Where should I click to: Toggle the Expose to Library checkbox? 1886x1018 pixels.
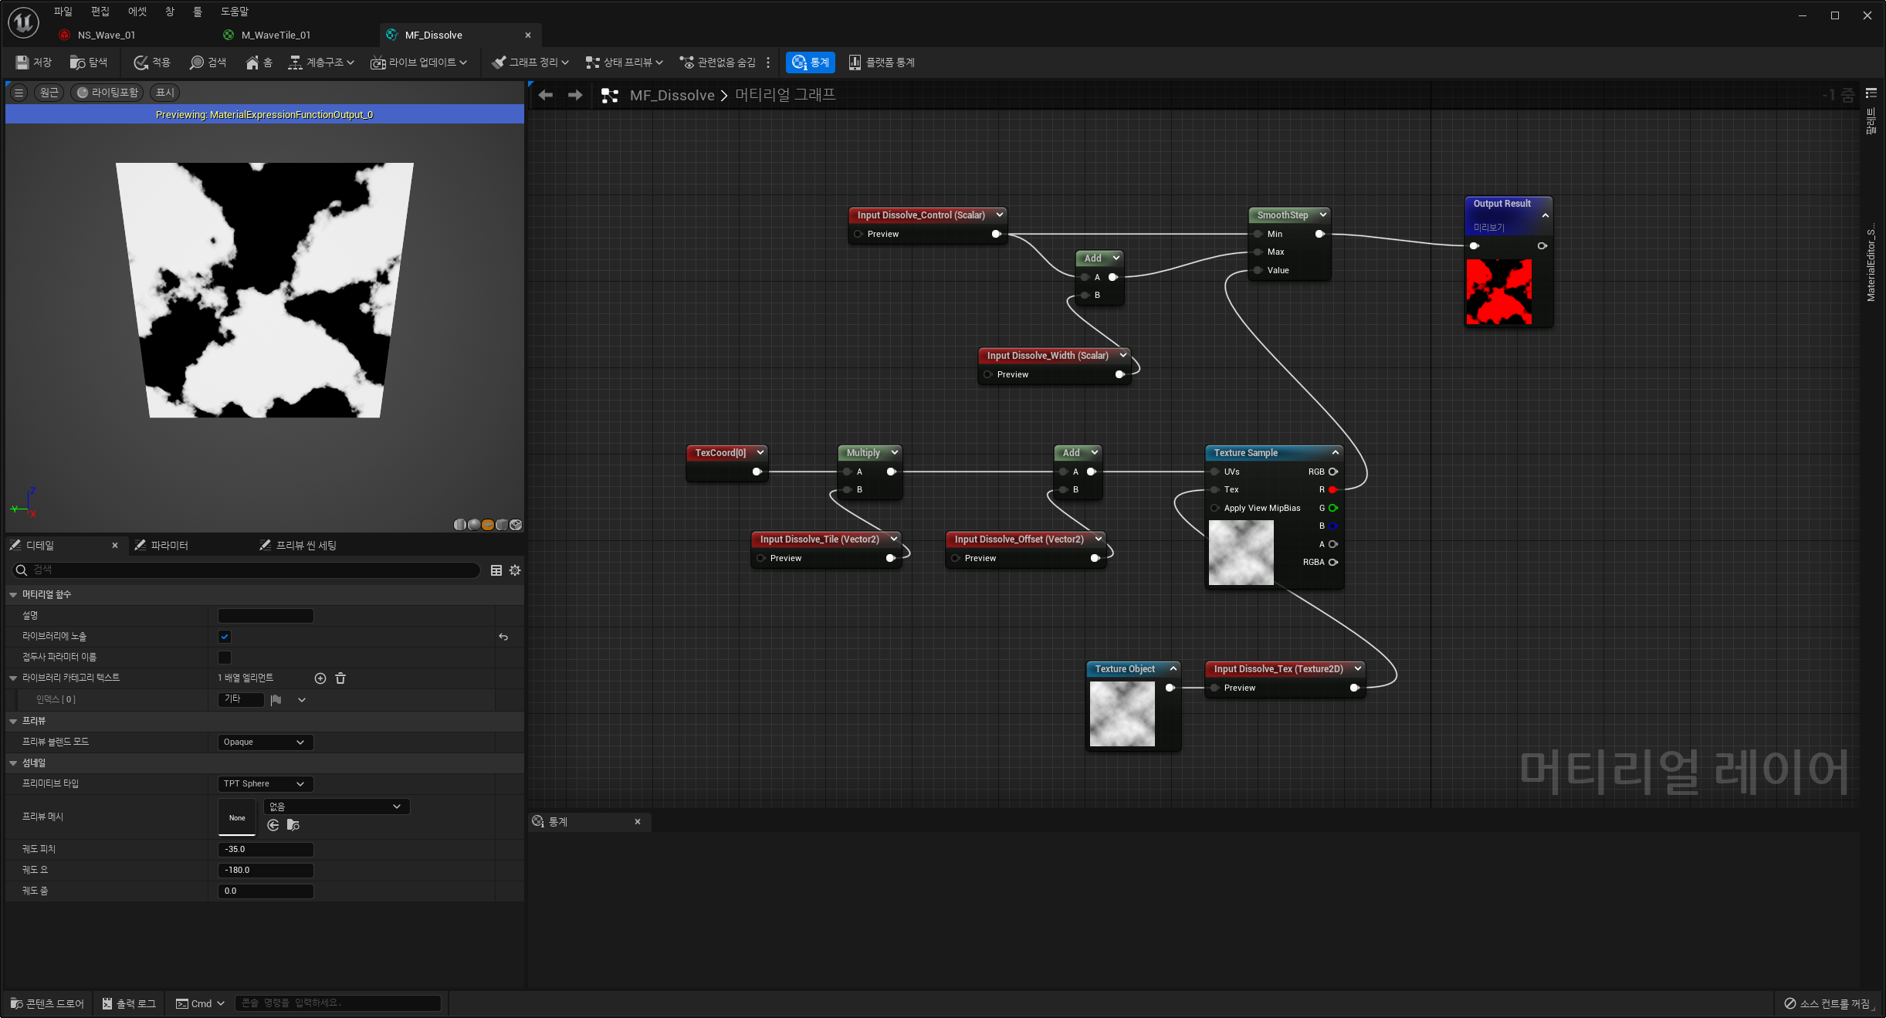pos(225,637)
